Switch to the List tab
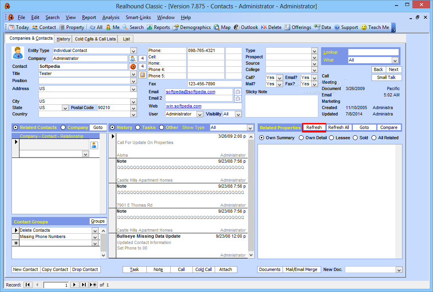 point(126,39)
